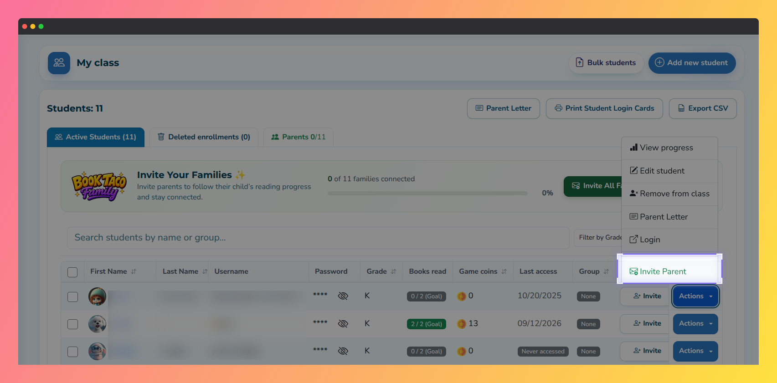This screenshot has width=777, height=383.
Task: Toggle the select-all students checkbox
Action: [x=72, y=272]
